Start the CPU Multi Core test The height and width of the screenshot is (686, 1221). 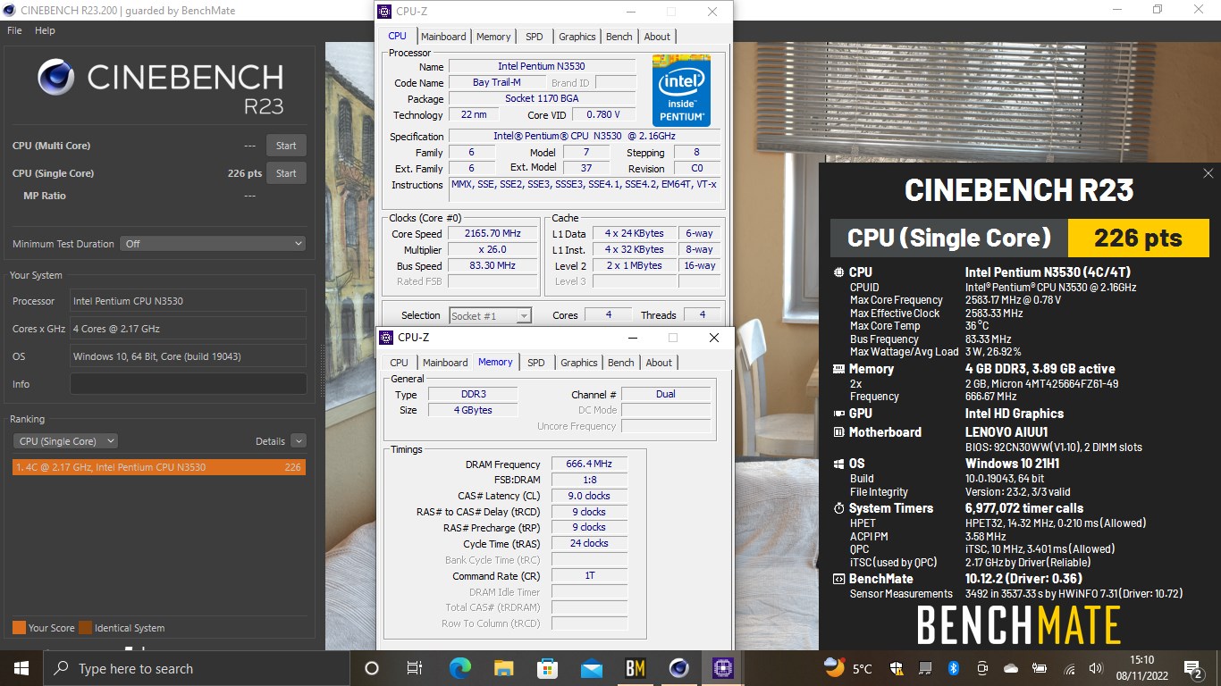tap(286, 146)
